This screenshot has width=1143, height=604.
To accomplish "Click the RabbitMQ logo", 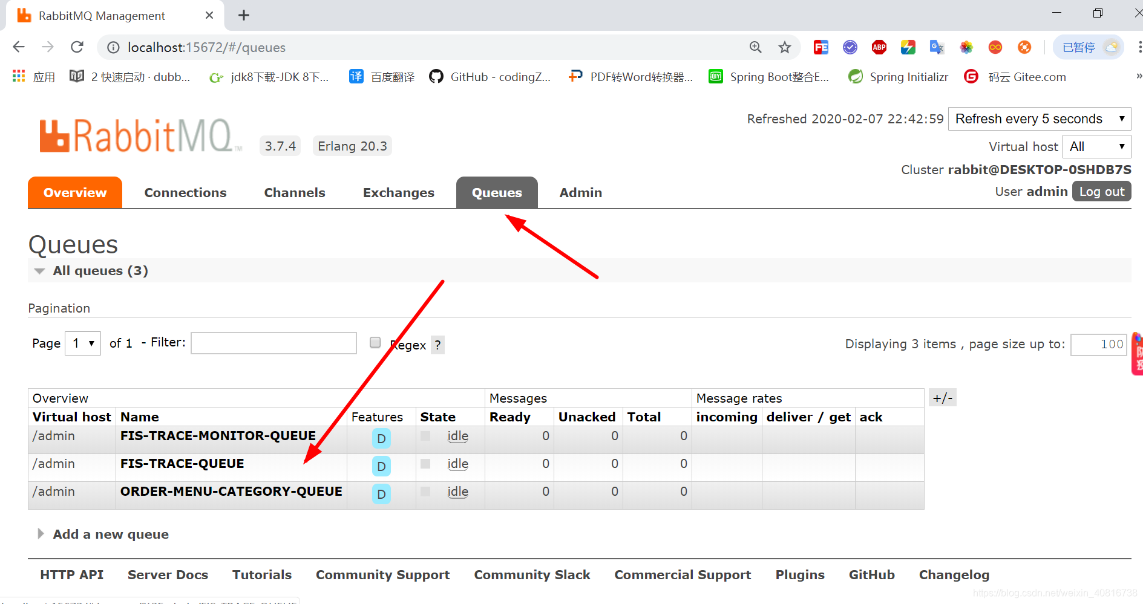I will pyautogui.click(x=140, y=136).
